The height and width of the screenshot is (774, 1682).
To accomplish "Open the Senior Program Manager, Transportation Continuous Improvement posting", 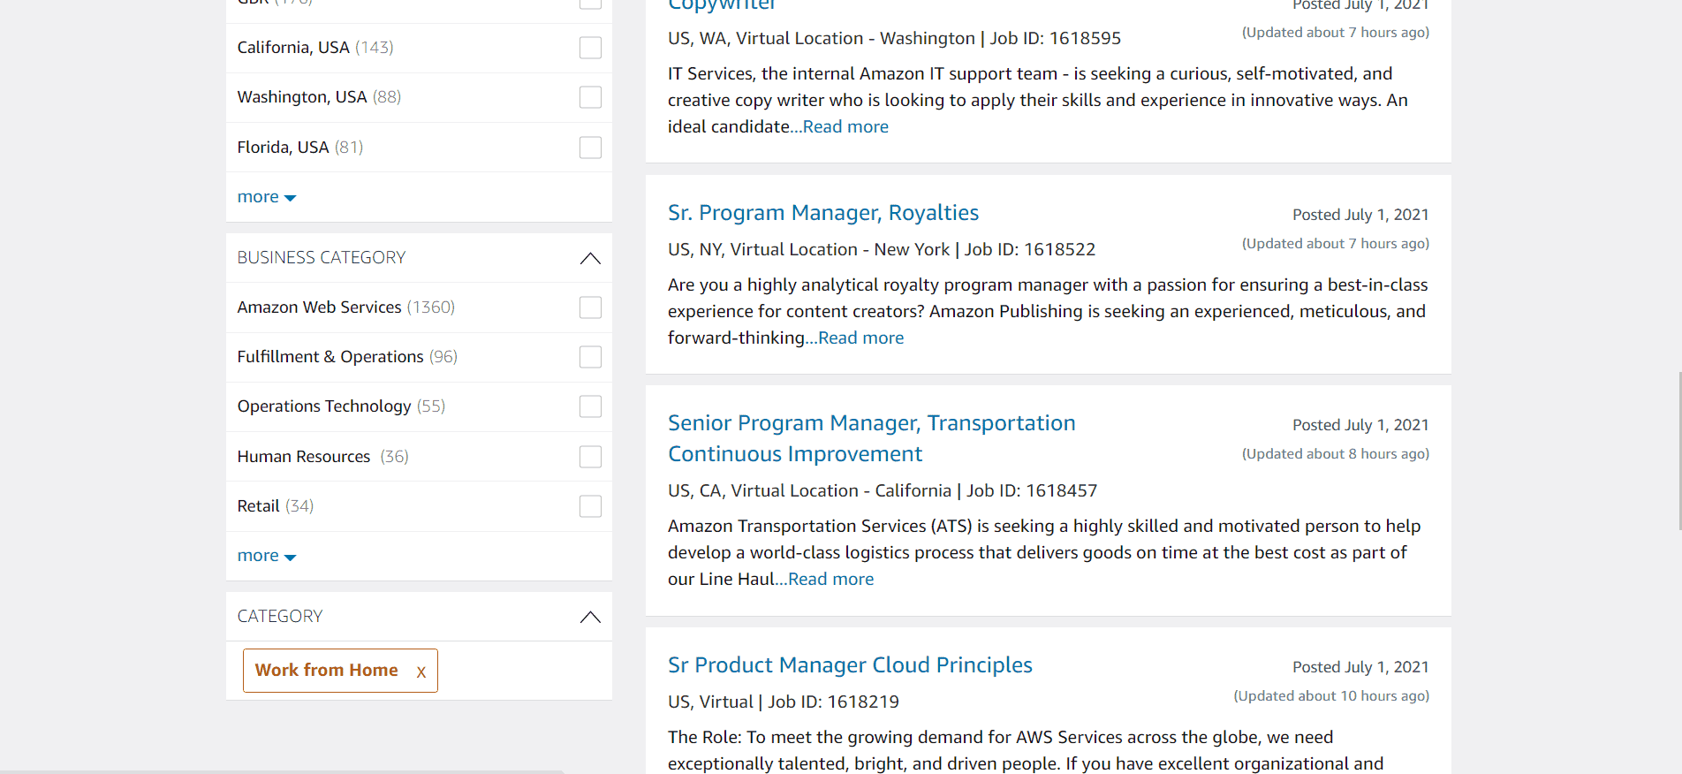I will pos(871,437).
